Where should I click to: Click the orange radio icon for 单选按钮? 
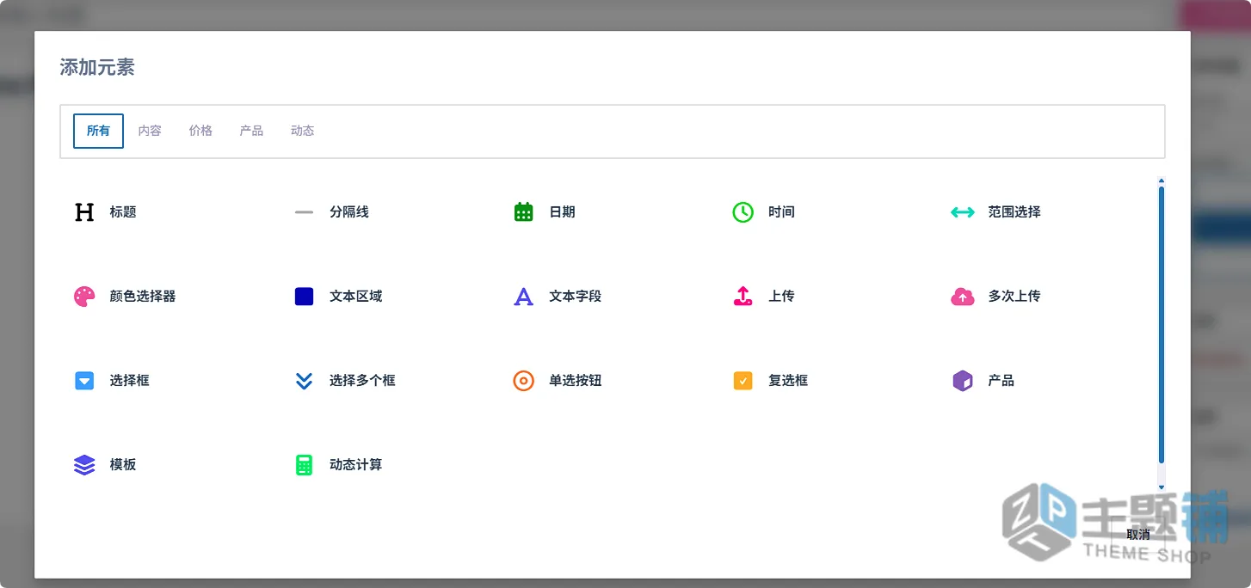(x=523, y=381)
